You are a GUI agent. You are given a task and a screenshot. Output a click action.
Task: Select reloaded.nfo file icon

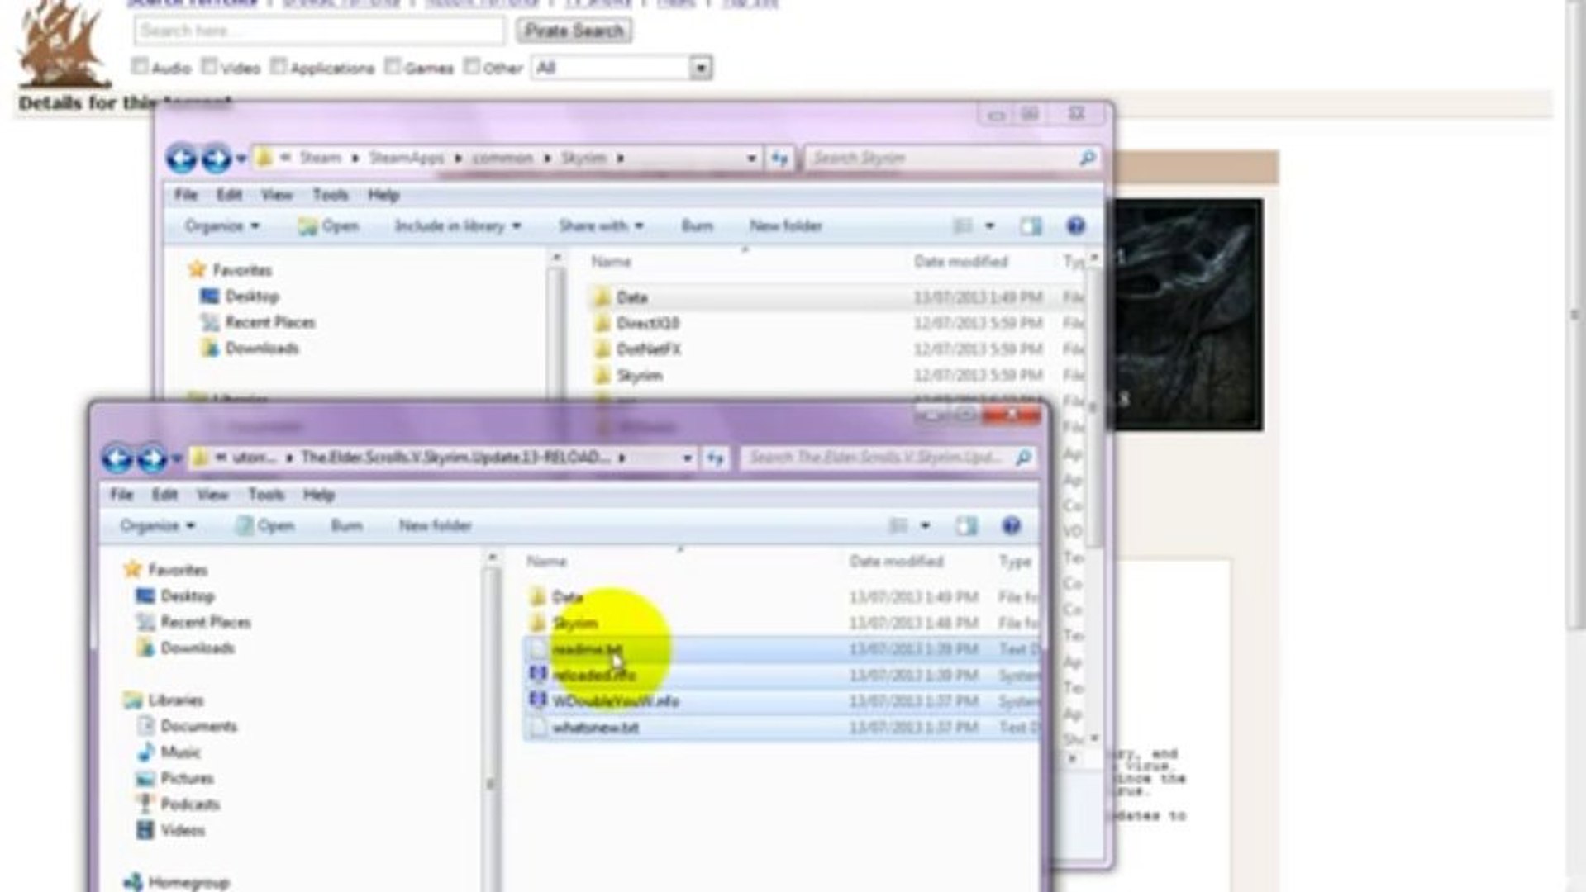click(537, 675)
